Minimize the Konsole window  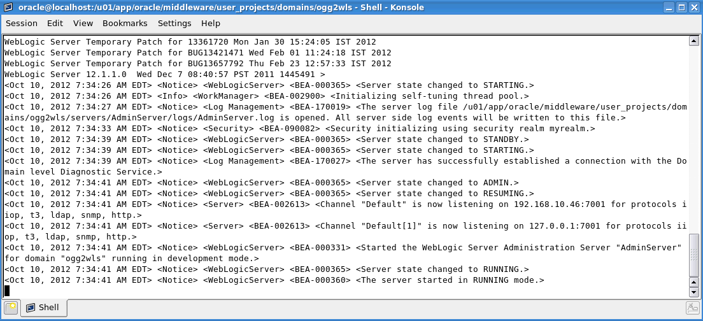pyautogui.click(x=668, y=8)
